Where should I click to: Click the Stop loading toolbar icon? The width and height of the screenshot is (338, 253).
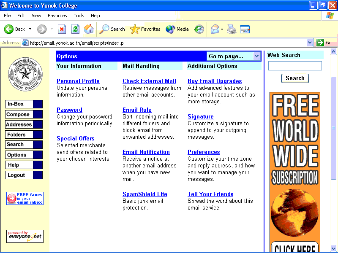pos(62,29)
